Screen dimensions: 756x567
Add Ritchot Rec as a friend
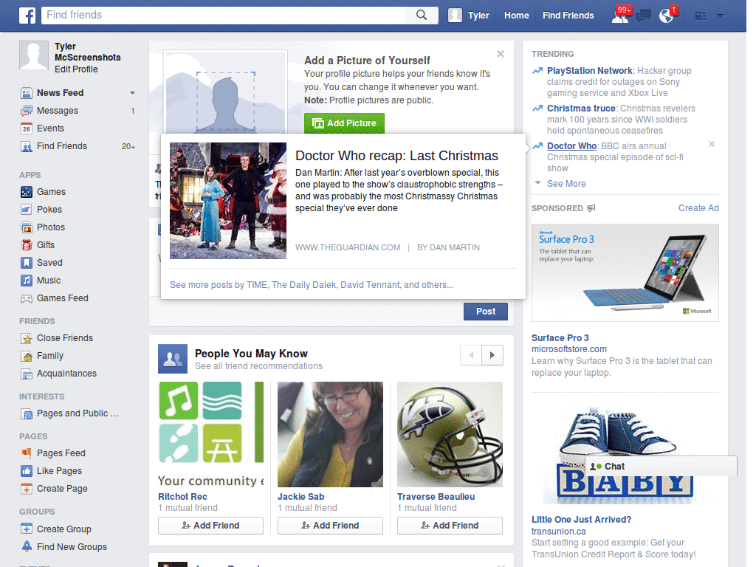click(210, 526)
